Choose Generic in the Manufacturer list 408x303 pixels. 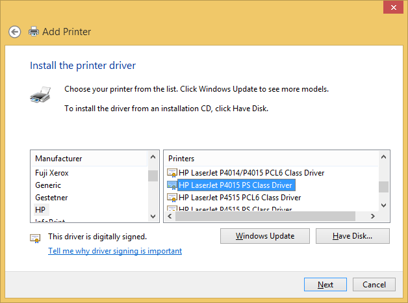[x=48, y=185]
